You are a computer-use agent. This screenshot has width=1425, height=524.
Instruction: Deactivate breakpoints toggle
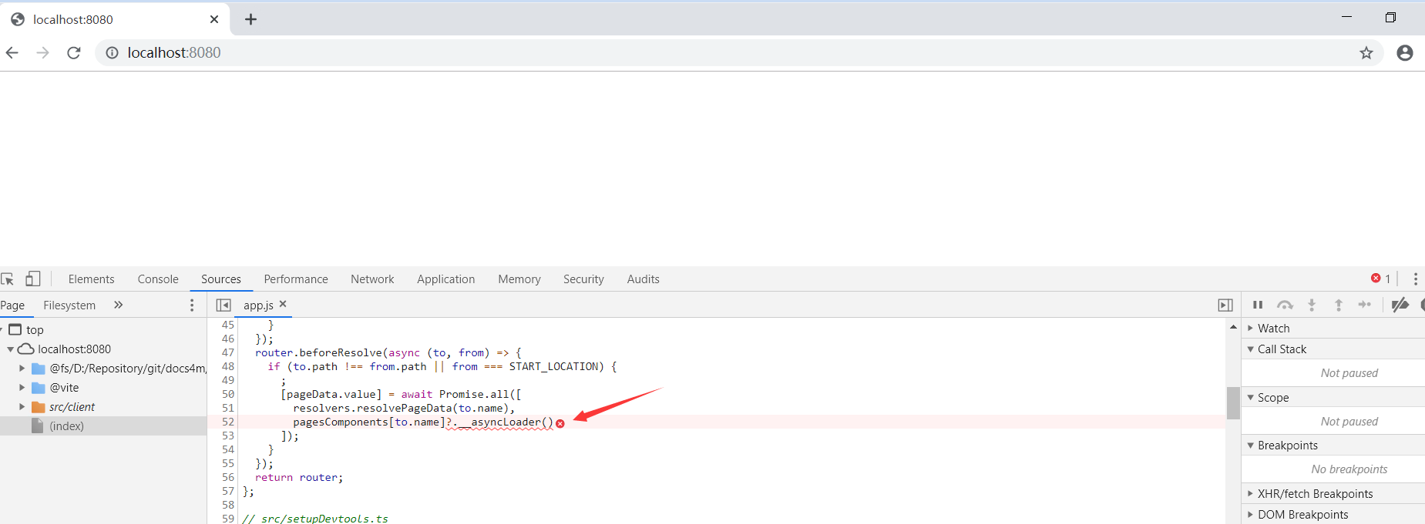coord(1400,305)
